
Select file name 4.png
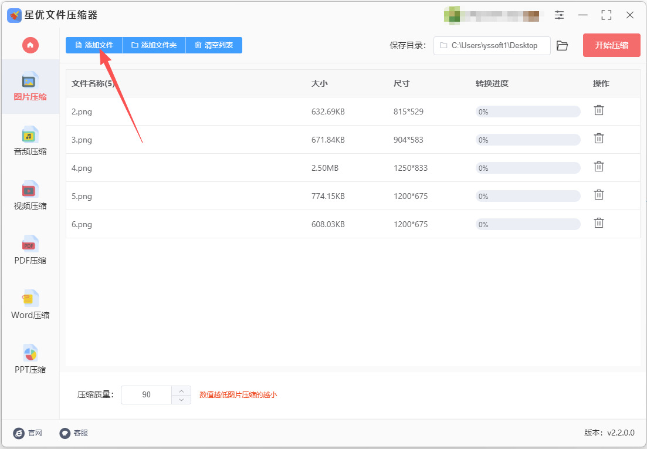pyautogui.click(x=82, y=168)
